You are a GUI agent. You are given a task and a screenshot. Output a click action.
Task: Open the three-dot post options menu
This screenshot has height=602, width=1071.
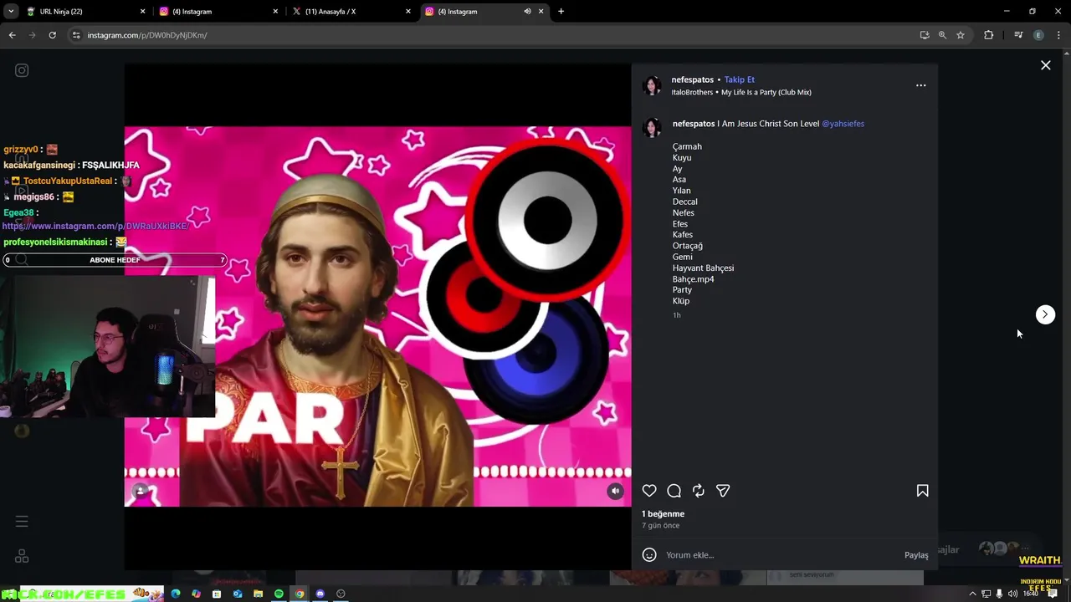pyautogui.click(x=920, y=85)
